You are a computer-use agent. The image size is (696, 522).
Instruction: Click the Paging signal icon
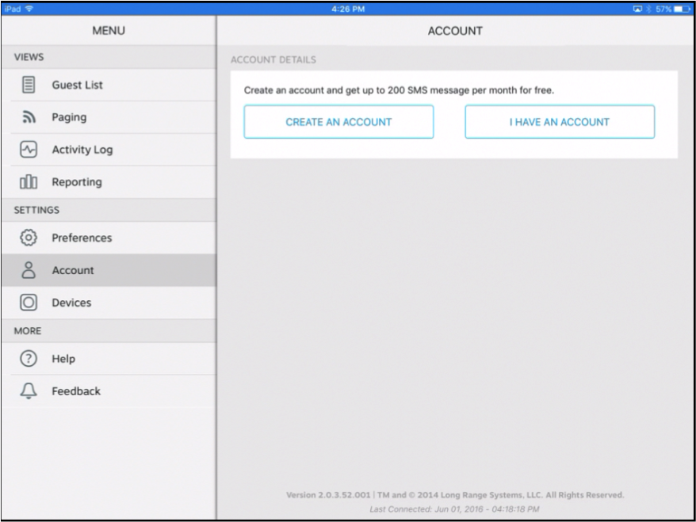coord(29,117)
